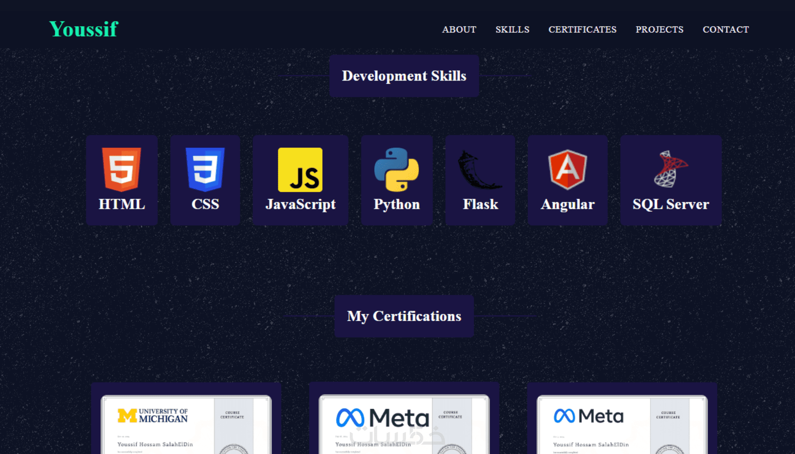Select the yellow JS JavaScript icon
Viewport: 795px width, 454px height.
tap(300, 169)
